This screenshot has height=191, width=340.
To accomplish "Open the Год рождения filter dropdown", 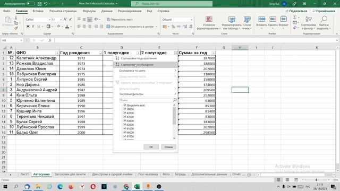I will pyautogui.click(x=100, y=53).
